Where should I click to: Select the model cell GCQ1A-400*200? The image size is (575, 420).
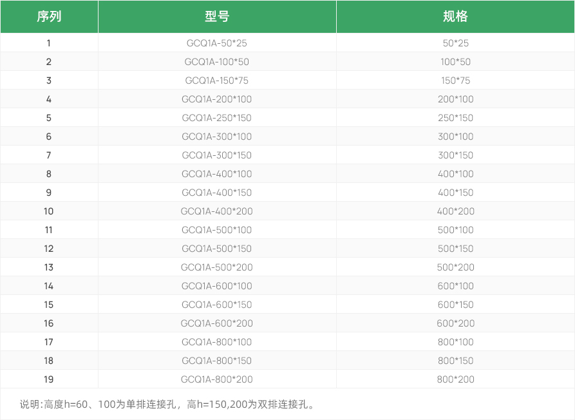[x=217, y=211]
